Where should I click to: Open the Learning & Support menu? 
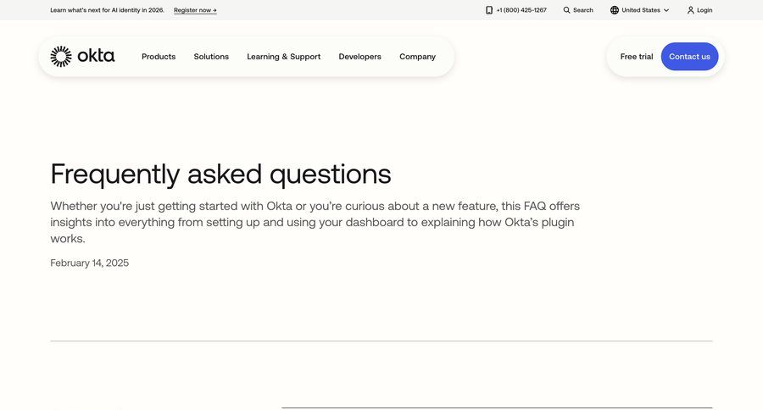click(284, 57)
